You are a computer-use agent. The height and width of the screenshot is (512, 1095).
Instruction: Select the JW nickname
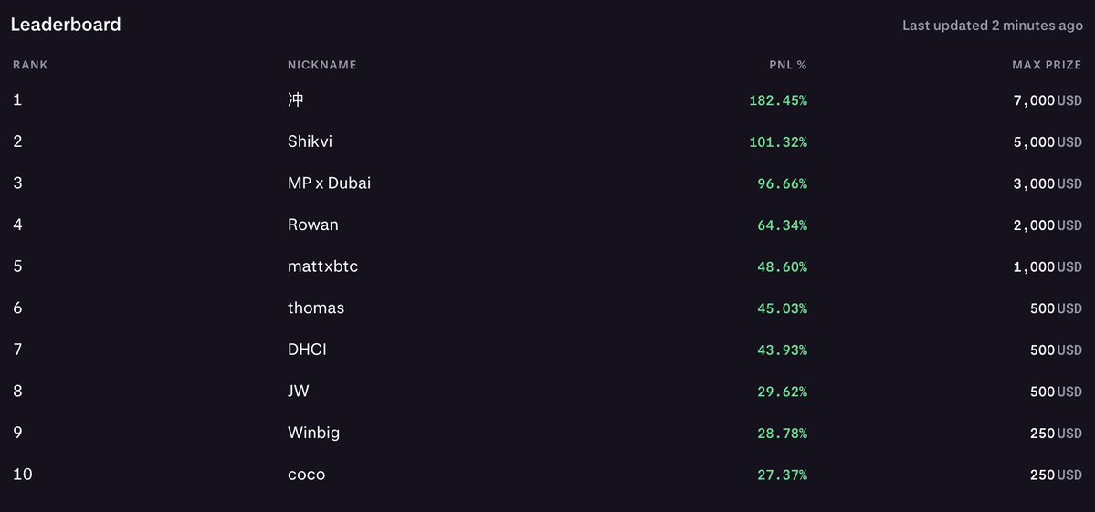point(299,392)
